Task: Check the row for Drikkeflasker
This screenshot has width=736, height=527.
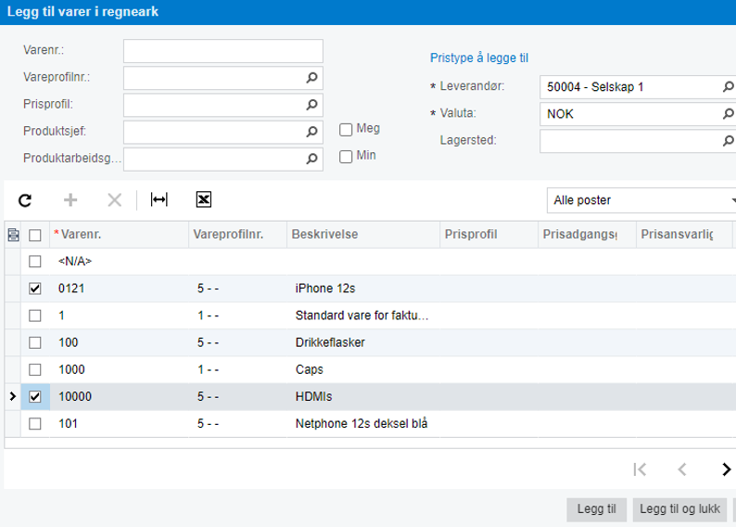Action: point(35,342)
